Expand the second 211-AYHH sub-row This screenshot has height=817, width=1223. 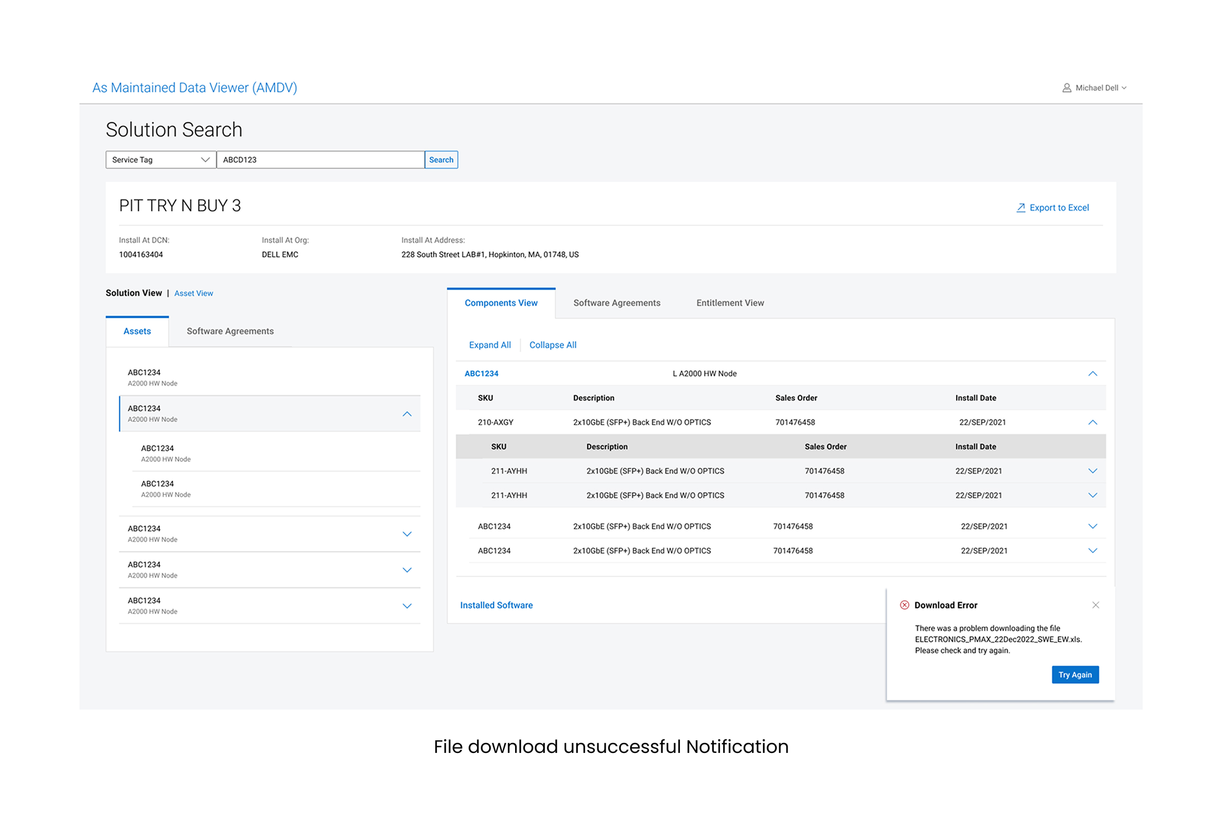point(1093,495)
